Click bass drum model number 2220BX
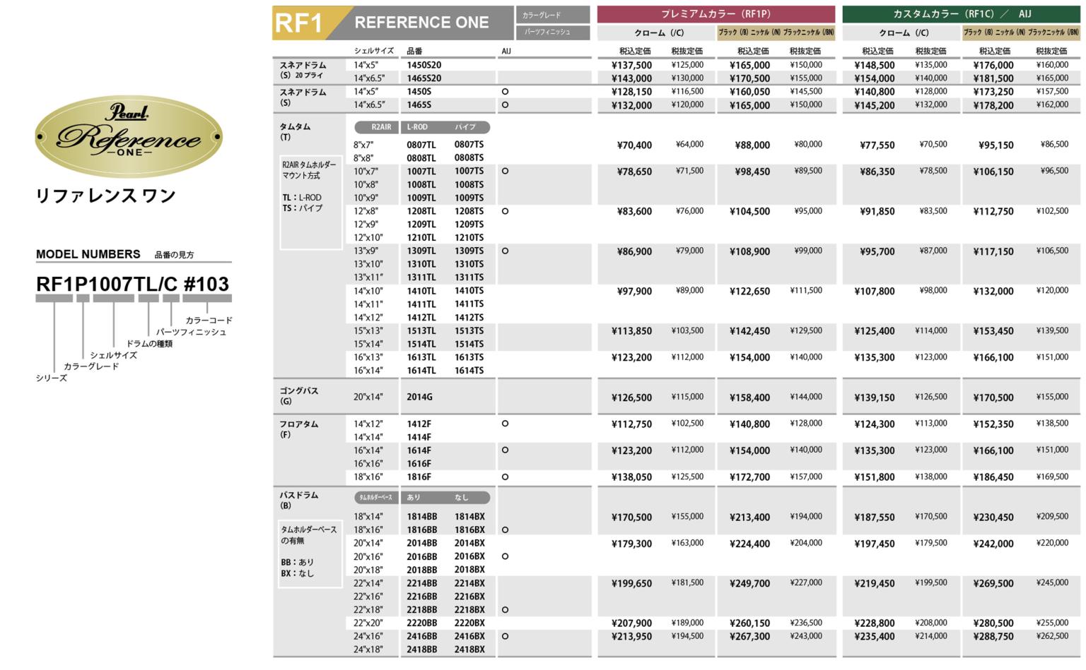Viewport: 1086px width, 670px height. [469, 623]
